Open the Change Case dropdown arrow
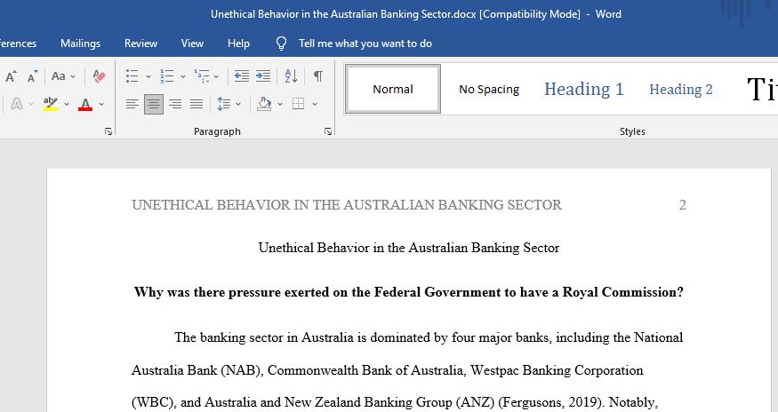778x412 pixels. (x=73, y=76)
